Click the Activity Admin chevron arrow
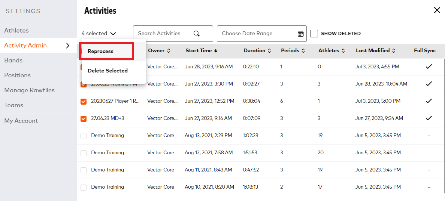The width and height of the screenshot is (445, 201). (67, 45)
